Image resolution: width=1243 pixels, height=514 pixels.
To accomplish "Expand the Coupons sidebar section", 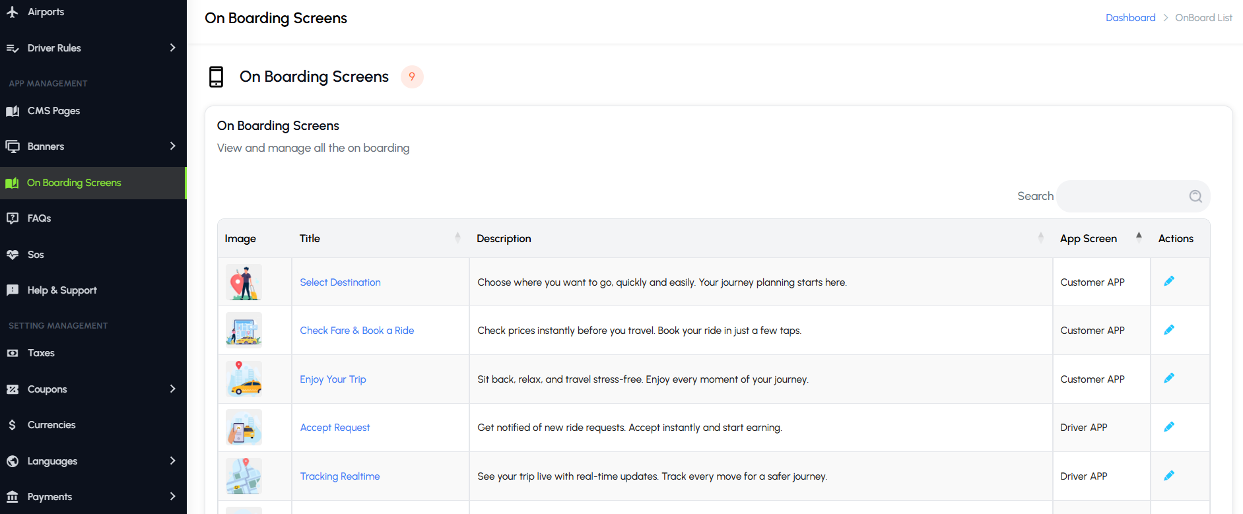I will tap(172, 389).
